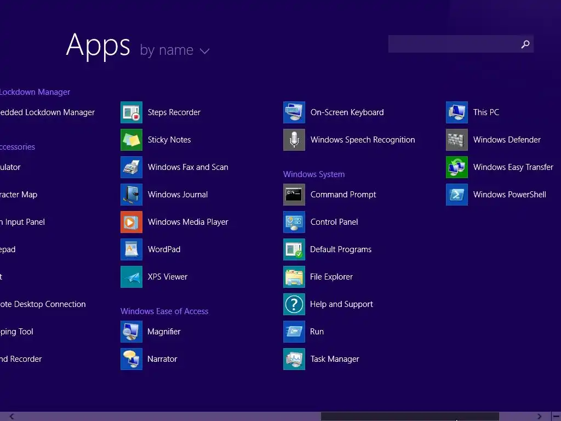The height and width of the screenshot is (421, 561).
Task: Select the Lockdown Manager group header
Action: point(35,92)
